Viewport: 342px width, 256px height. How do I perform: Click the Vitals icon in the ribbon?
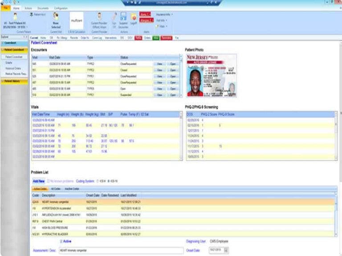[x=157, y=26]
